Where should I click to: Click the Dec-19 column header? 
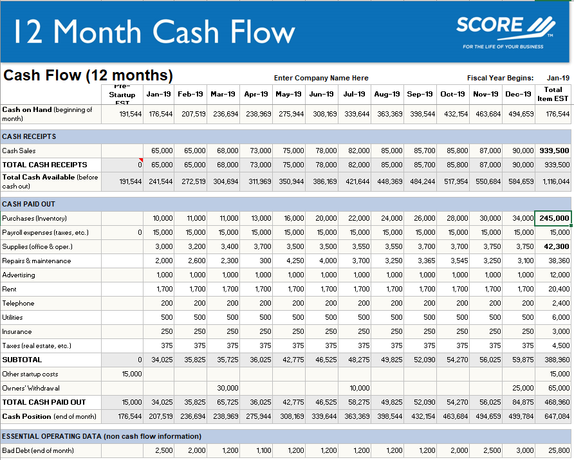[x=518, y=94]
